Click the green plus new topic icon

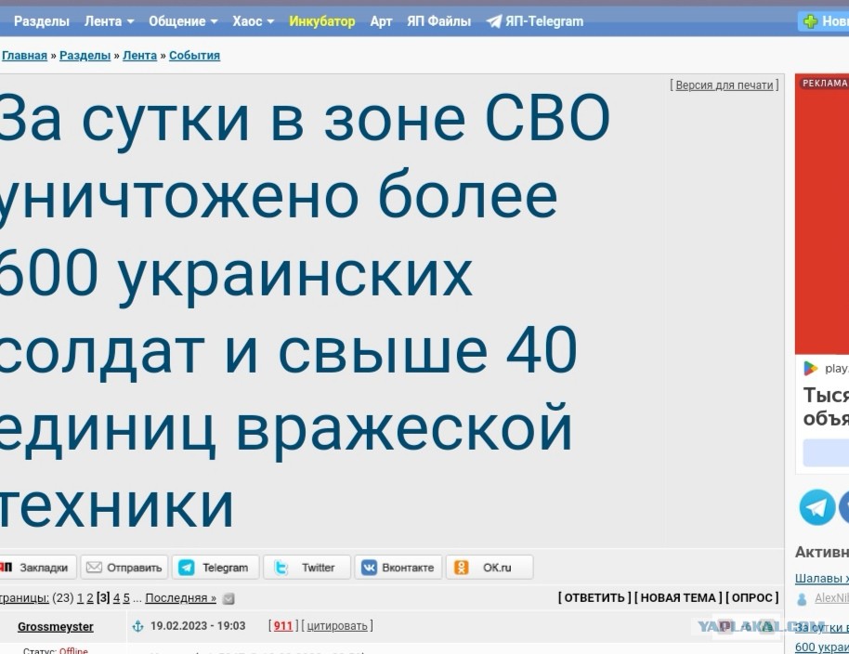pos(810,21)
